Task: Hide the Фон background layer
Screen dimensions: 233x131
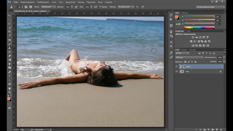Action: 176,71
